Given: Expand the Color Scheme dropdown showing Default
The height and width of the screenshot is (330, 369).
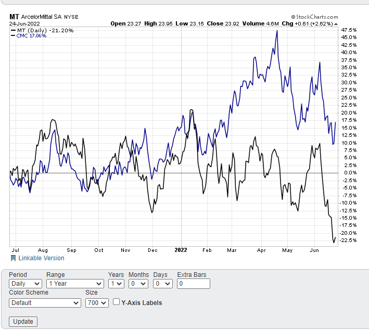Looking at the screenshot, I should click(x=45, y=303).
